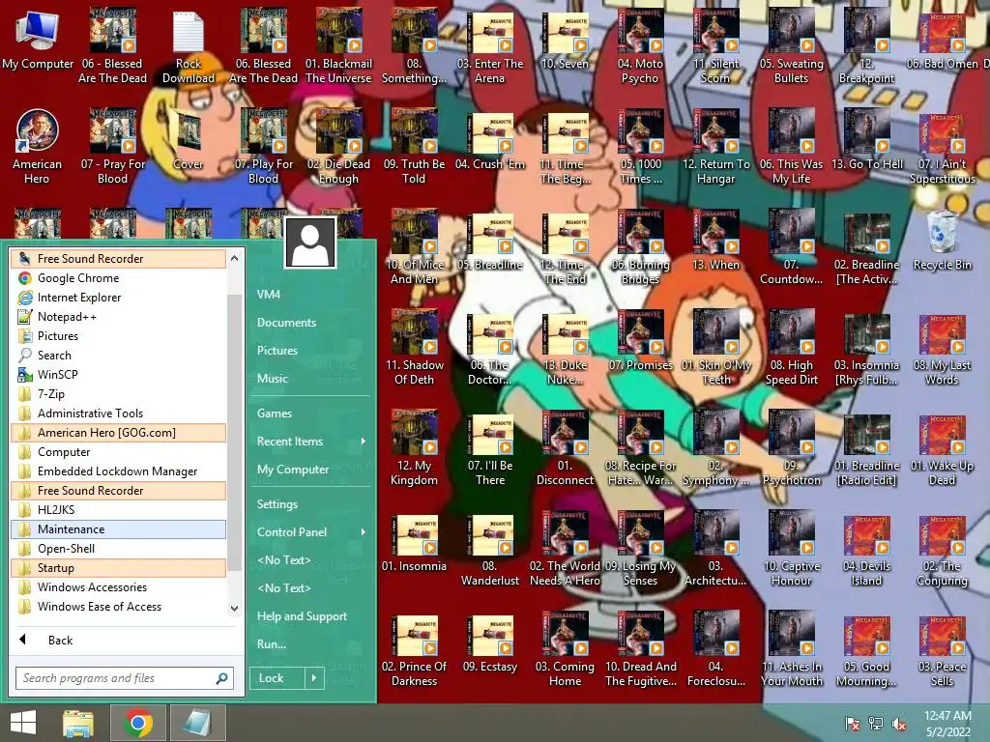Select the '02. Prince Of Darkness' track icon
Viewport: 990px width, 742px height.
click(414, 649)
